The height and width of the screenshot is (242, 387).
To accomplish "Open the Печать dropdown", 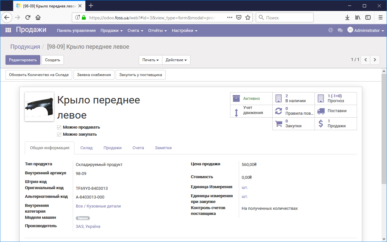I will tap(151, 60).
